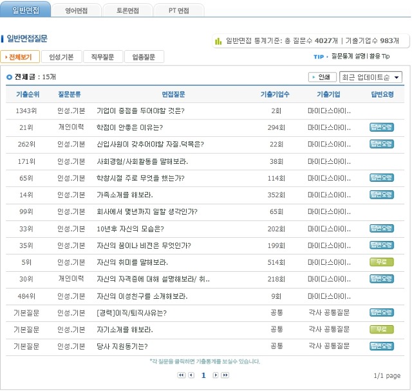Click the first page arrow icon
Screen dimensions: 412x392
[182, 375]
